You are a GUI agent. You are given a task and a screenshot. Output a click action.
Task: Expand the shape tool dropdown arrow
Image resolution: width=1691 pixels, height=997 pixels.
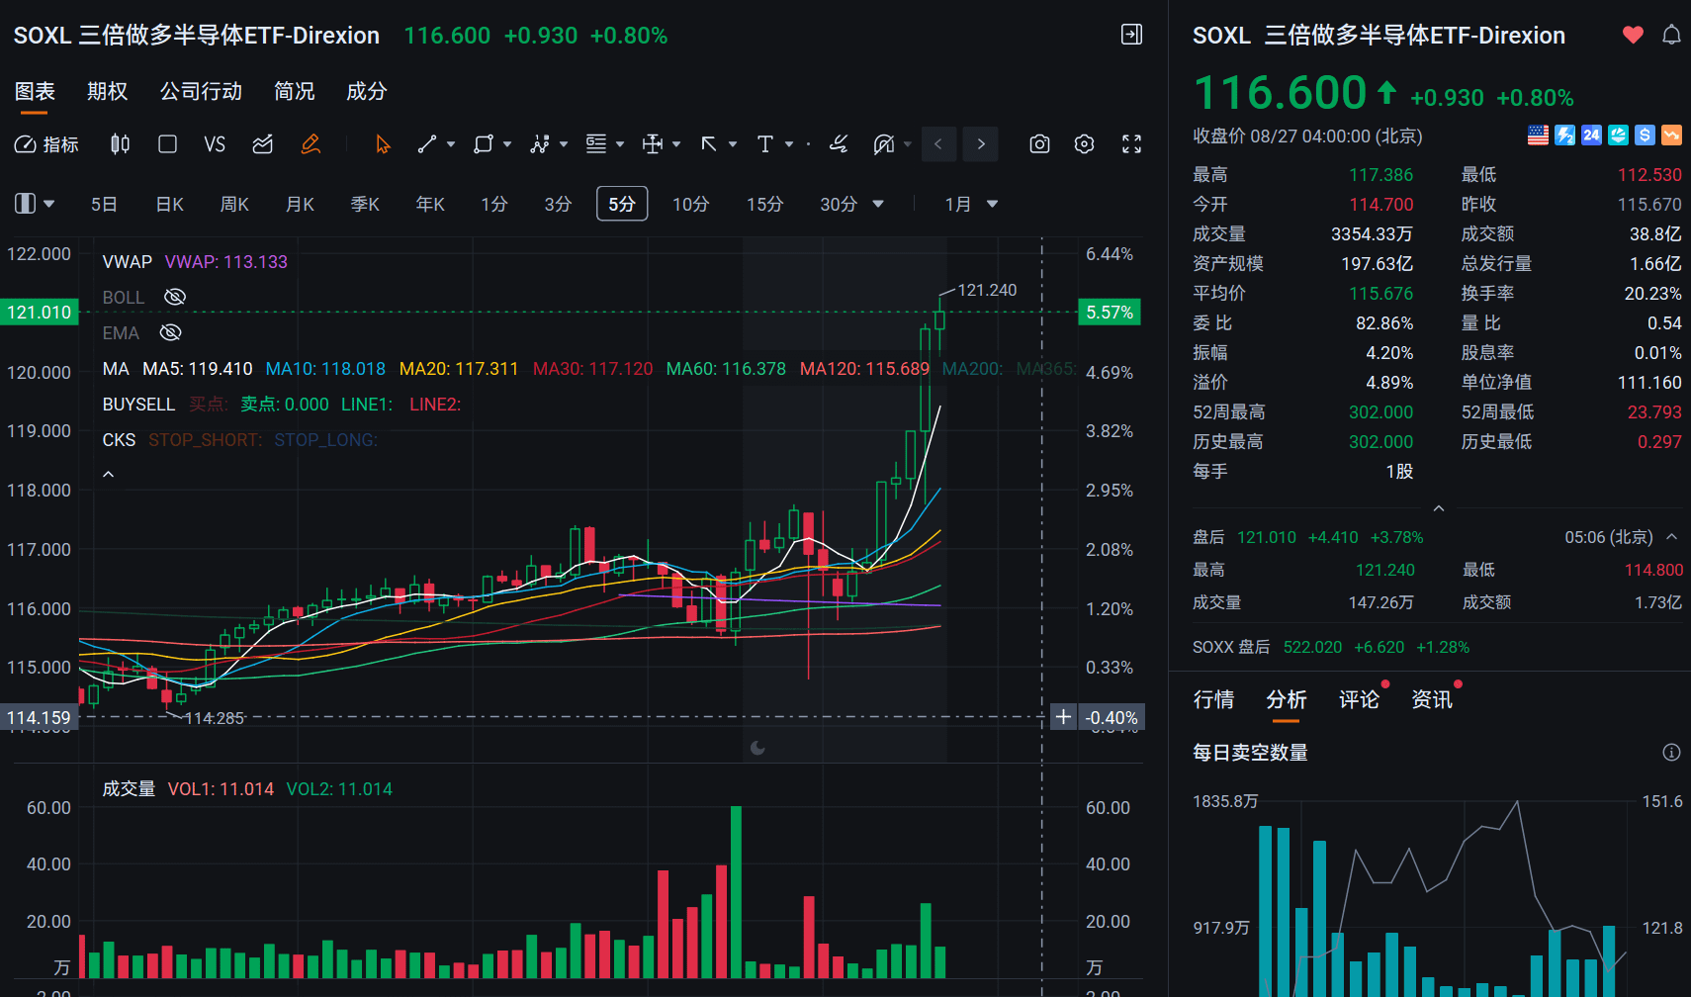point(507,144)
